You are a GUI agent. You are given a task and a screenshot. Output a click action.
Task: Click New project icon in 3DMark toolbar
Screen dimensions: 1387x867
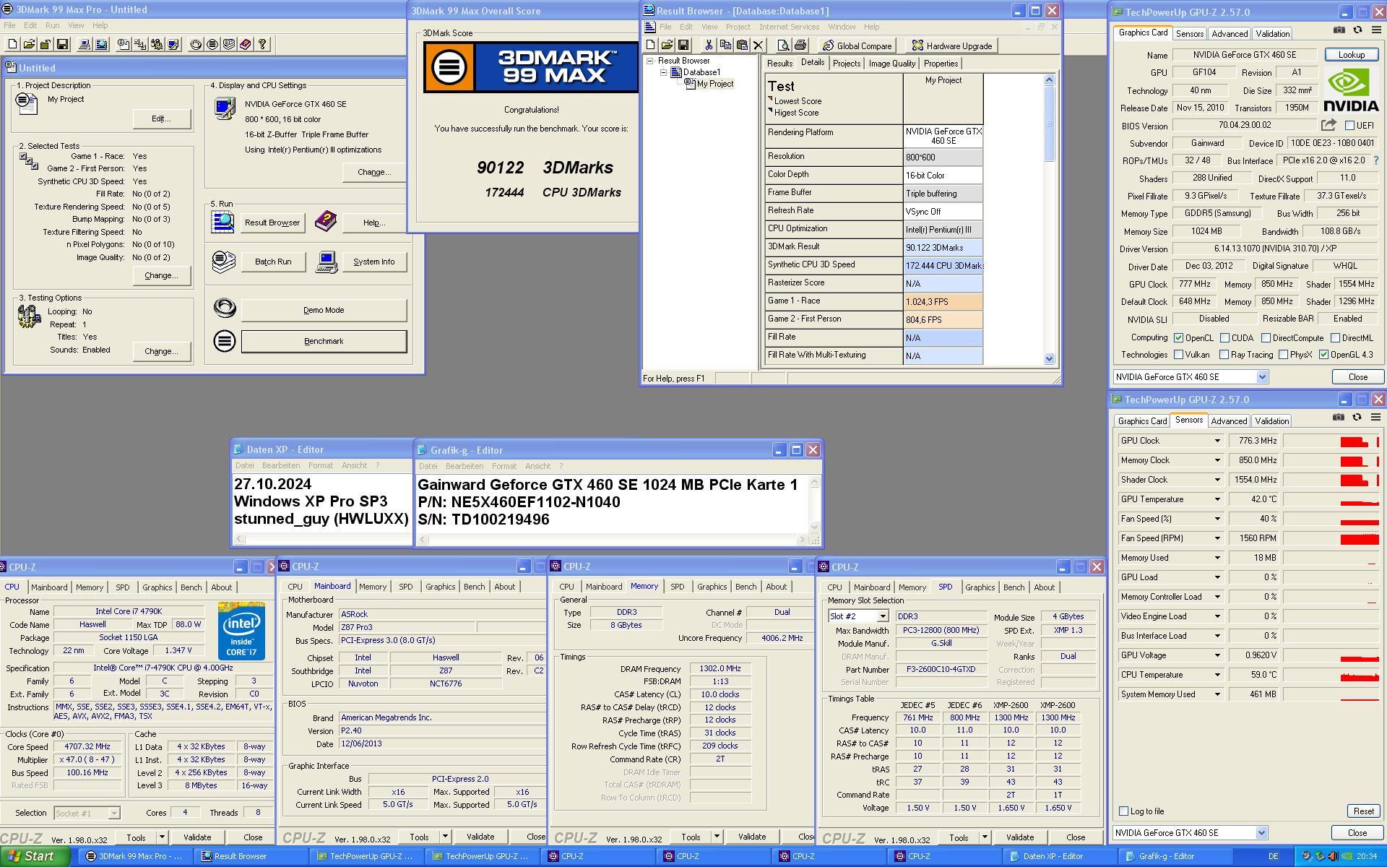[12, 44]
